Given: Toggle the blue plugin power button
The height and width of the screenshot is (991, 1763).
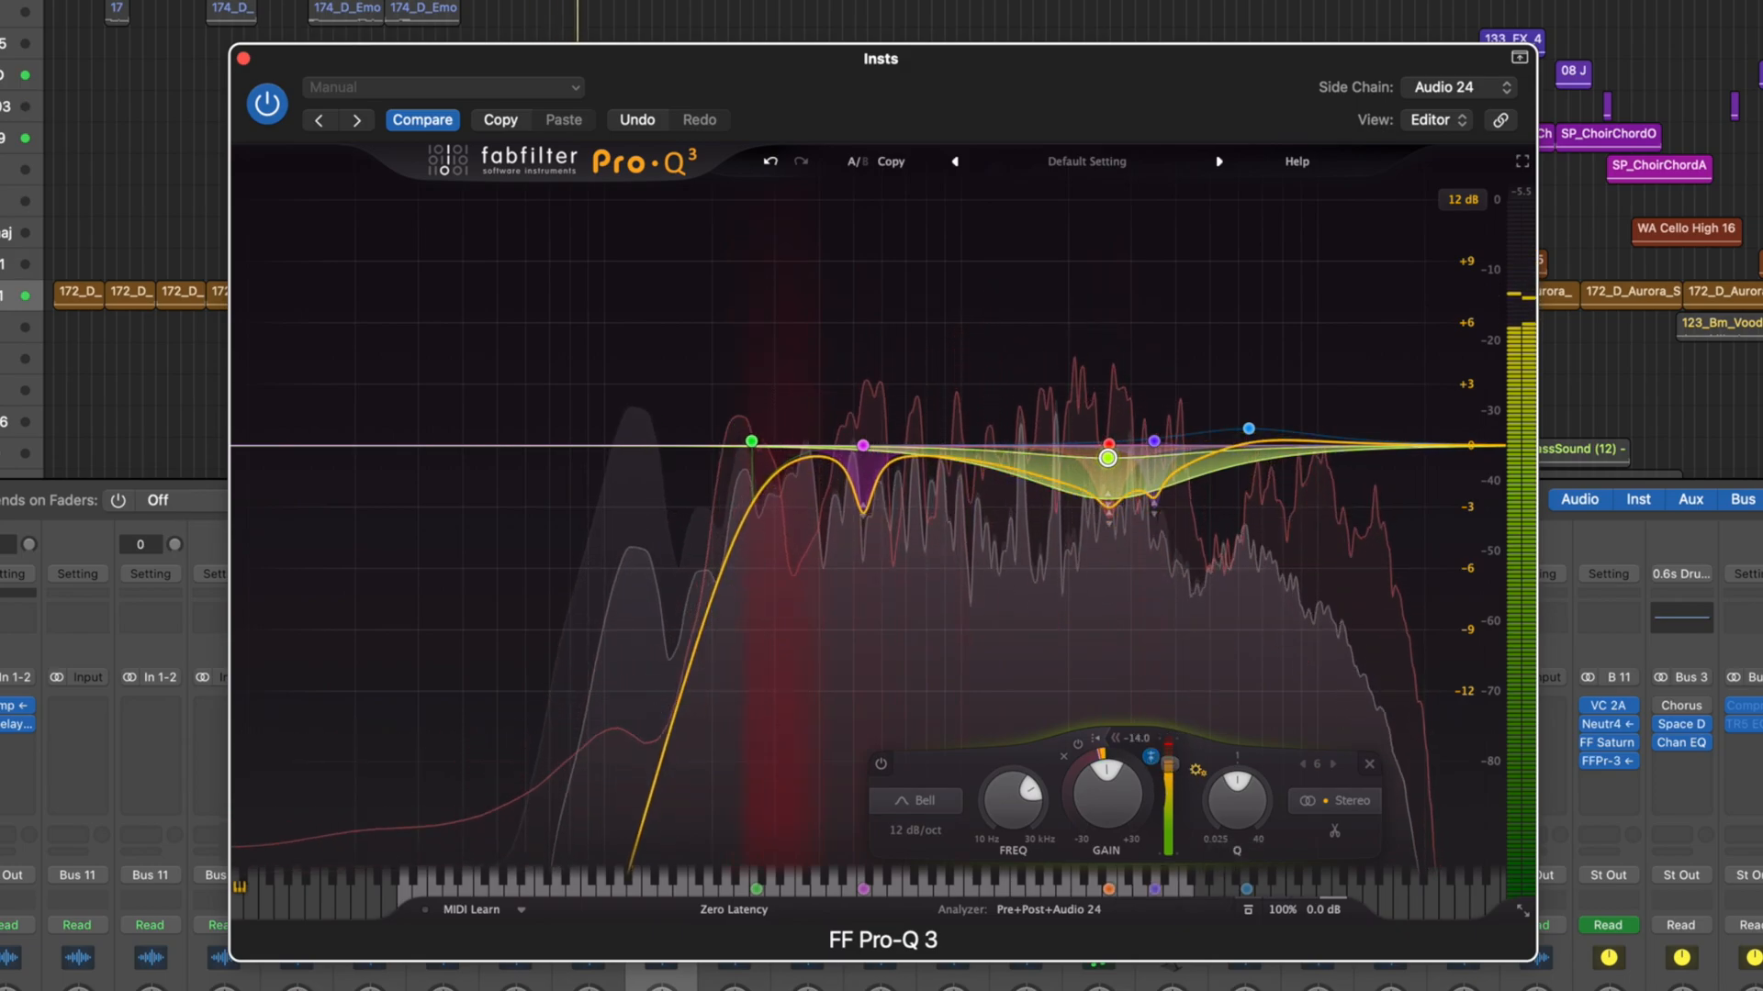Looking at the screenshot, I should click(x=267, y=104).
